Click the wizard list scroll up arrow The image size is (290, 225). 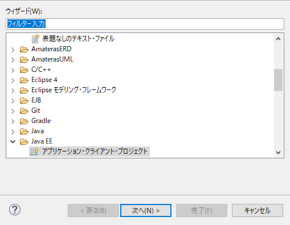coord(278,39)
